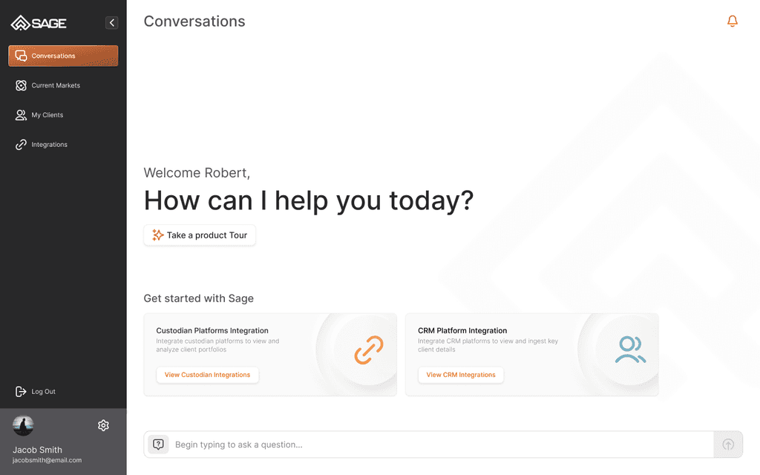The height and width of the screenshot is (475, 760).
Task: Start the Take a product Tour button
Action: [200, 235]
